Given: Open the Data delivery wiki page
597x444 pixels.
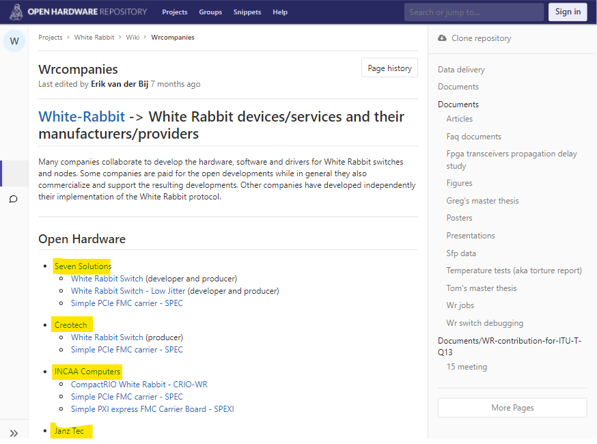Looking at the screenshot, I should click(461, 70).
